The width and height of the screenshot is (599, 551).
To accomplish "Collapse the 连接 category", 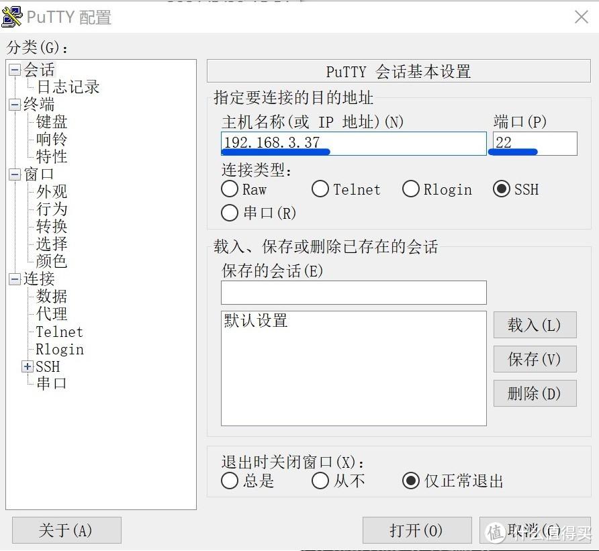I will pyautogui.click(x=14, y=279).
